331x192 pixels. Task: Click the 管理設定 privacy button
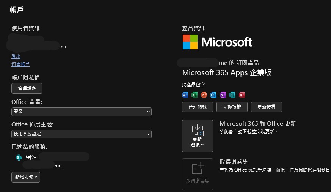27,88
